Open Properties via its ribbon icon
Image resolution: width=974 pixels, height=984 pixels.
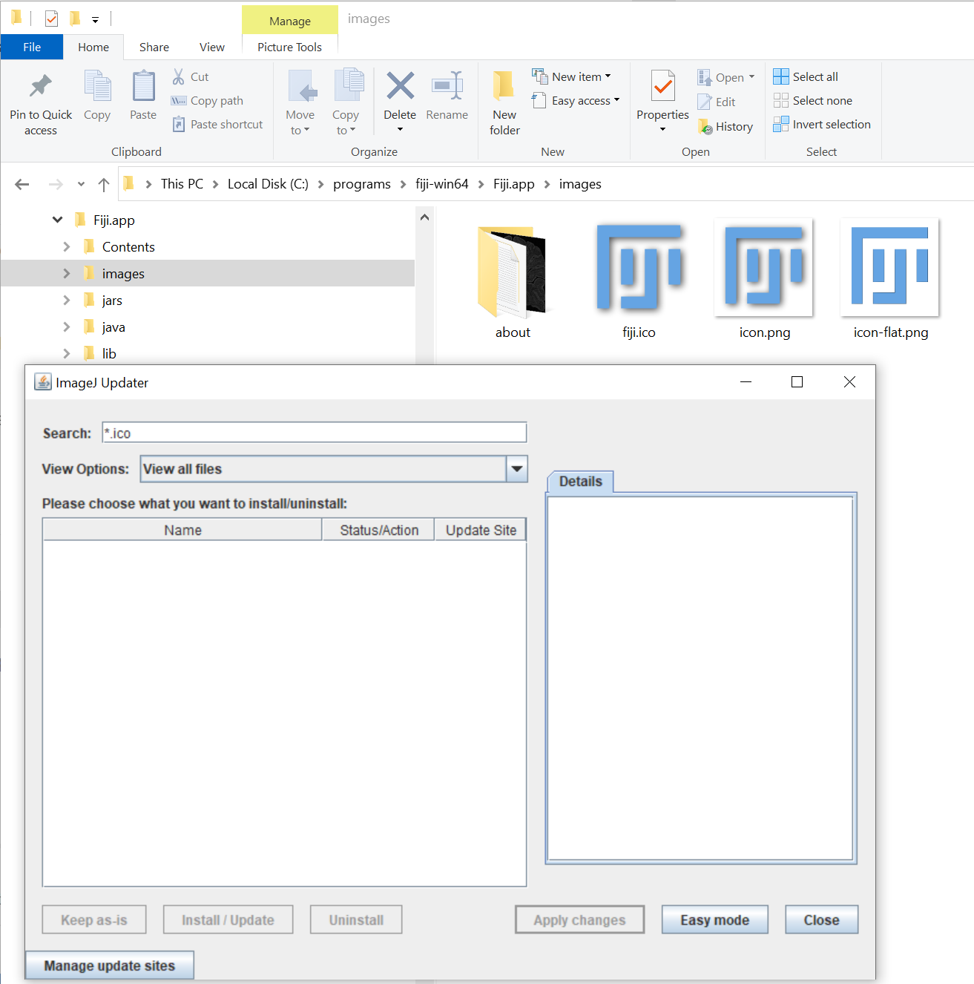tap(662, 85)
